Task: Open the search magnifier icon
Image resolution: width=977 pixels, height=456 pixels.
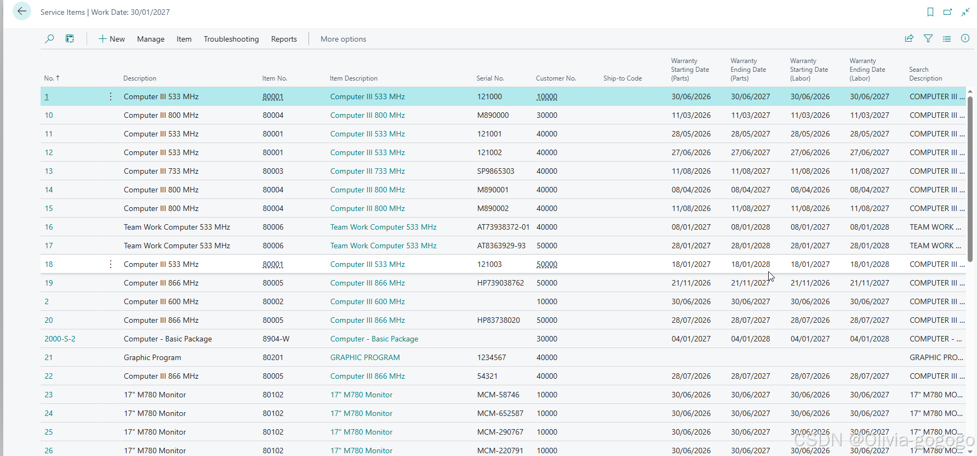Action: [49, 39]
